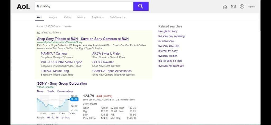Open the CAMERA Tripod Accessories link
Viewport: 271px width, 125px height.
coord(112,71)
